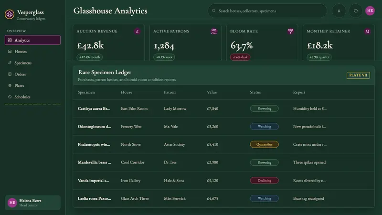Viewport: 382px width, 215px height.
Task: Open the Masdevallia brass specimen row
Action: [223, 162]
